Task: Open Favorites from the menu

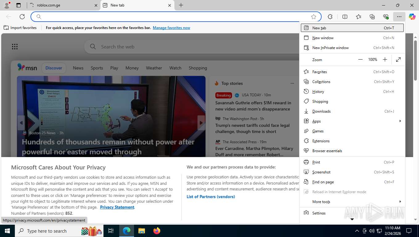Action: tap(352, 72)
